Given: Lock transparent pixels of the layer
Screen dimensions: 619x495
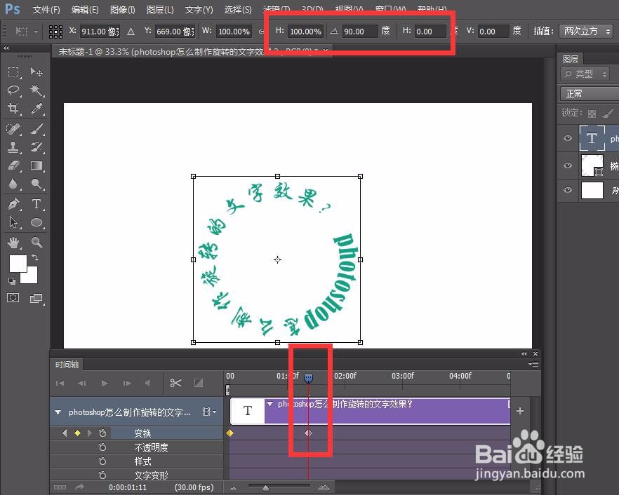Looking at the screenshot, I should click(592, 114).
